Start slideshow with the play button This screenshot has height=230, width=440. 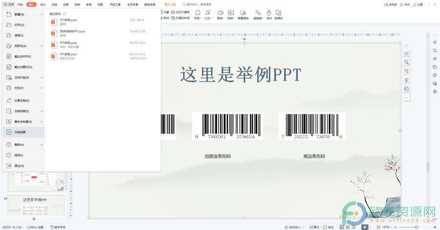(x=365, y=227)
